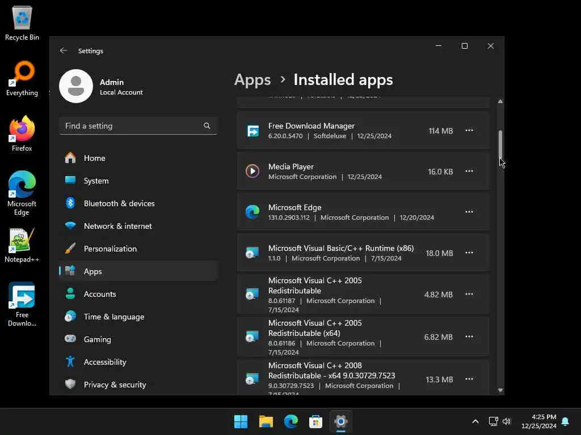Click the back arrow in Settings
Image resolution: width=581 pixels, height=435 pixels.
click(x=64, y=50)
